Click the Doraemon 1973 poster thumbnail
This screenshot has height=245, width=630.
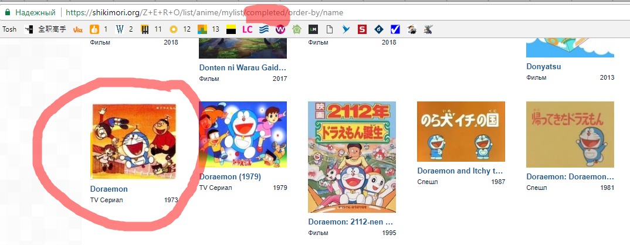pos(134,140)
